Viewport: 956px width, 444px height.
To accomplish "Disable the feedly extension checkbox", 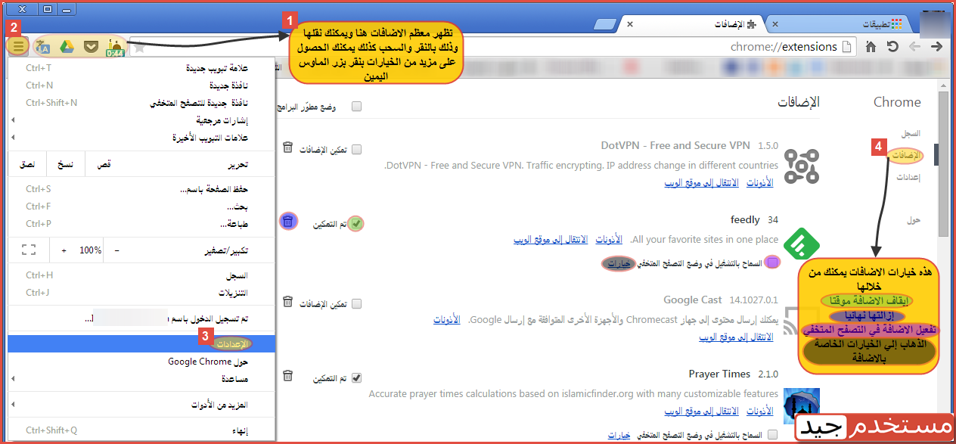I will click(356, 223).
